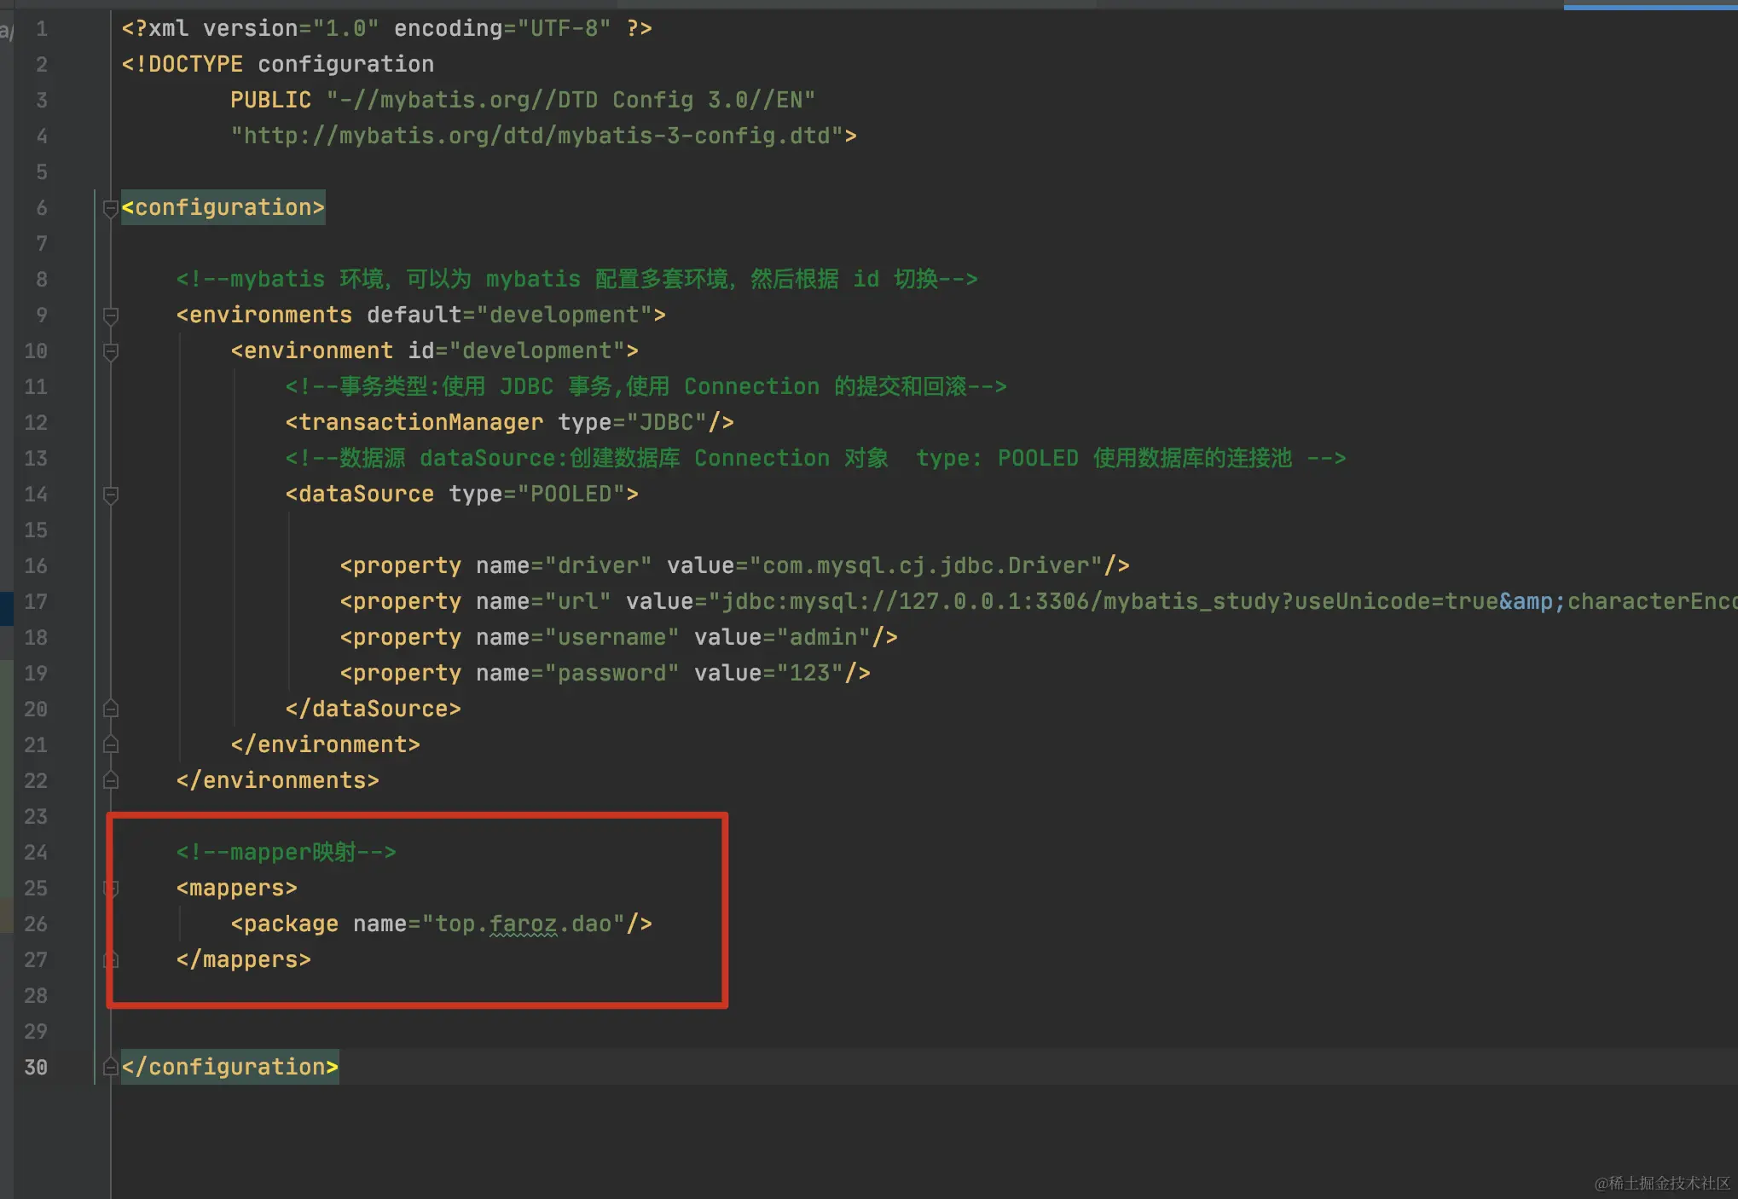Click fold-end marker beside </environments>
The width and height of the screenshot is (1738, 1199).
pos(110,781)
